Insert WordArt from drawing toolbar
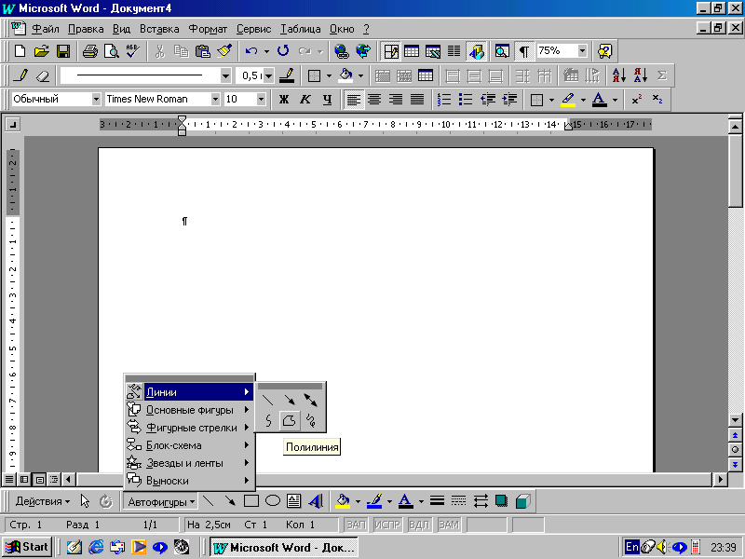 (316, 501)
